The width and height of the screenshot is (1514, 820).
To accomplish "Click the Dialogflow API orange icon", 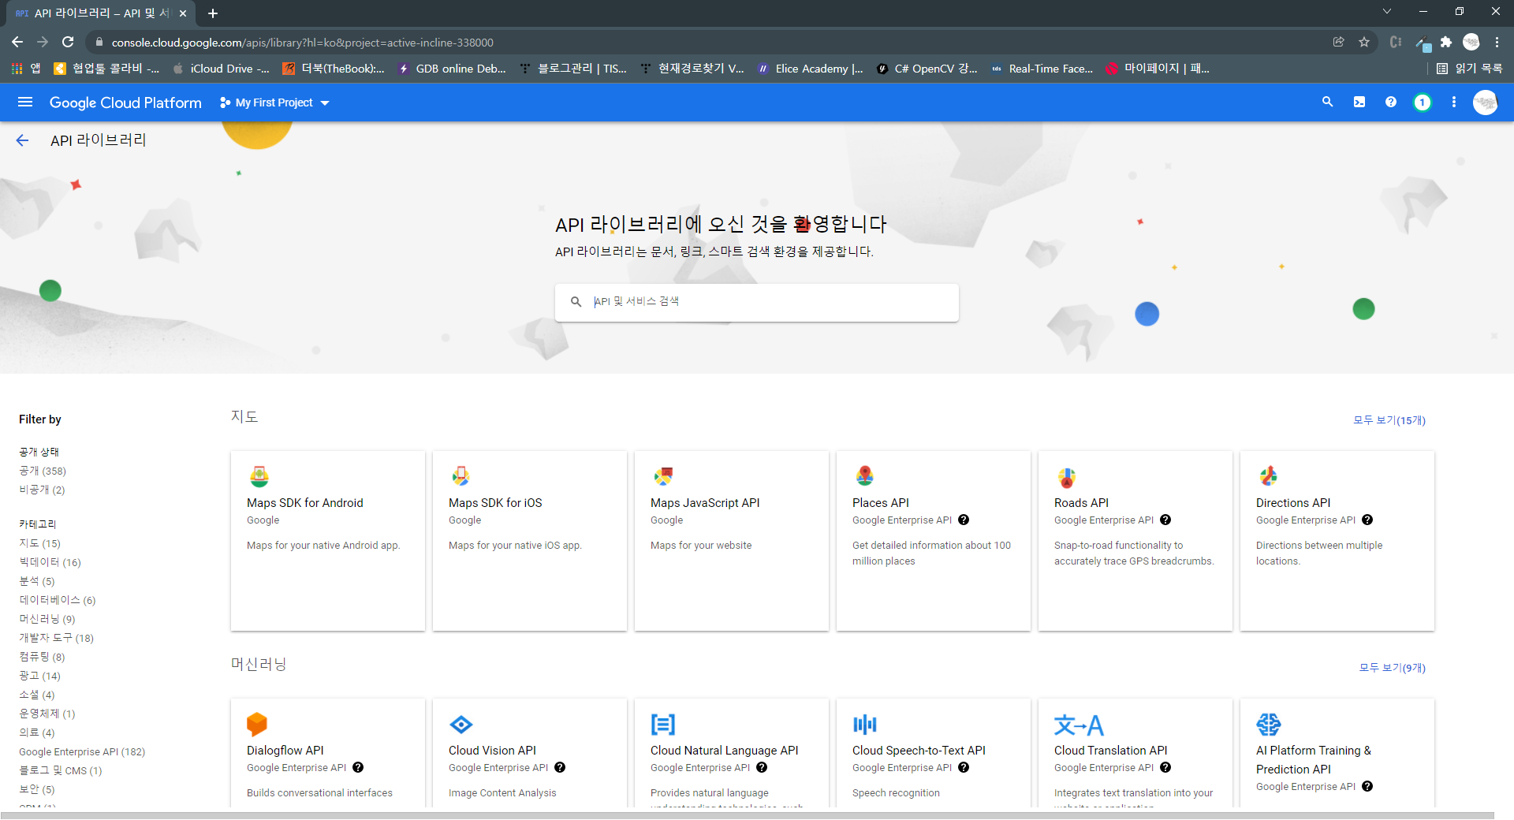I will pos(257,724).
